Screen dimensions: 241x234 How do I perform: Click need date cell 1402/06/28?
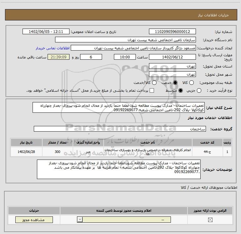(26, 152)
